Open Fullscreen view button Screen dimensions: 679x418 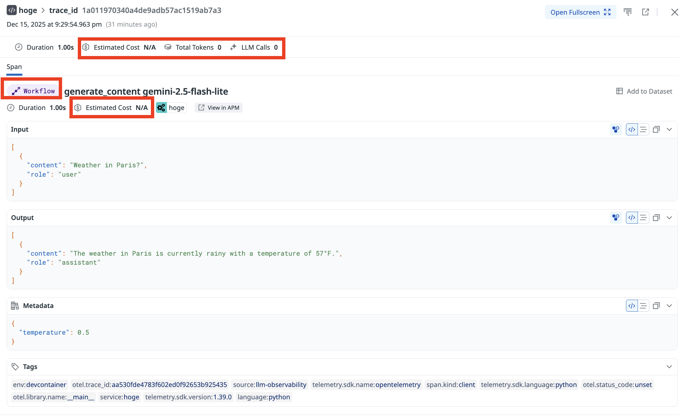click(x=580, y=12)
